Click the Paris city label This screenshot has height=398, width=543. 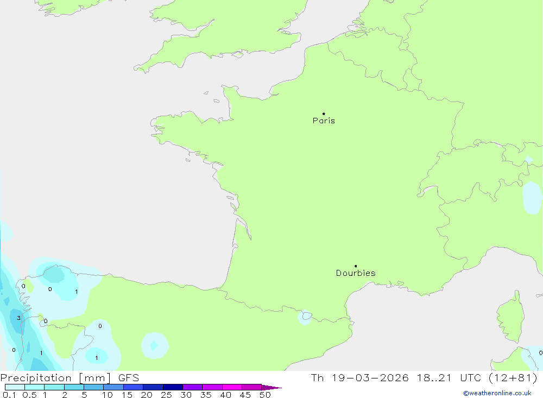[x=324, y=121]
